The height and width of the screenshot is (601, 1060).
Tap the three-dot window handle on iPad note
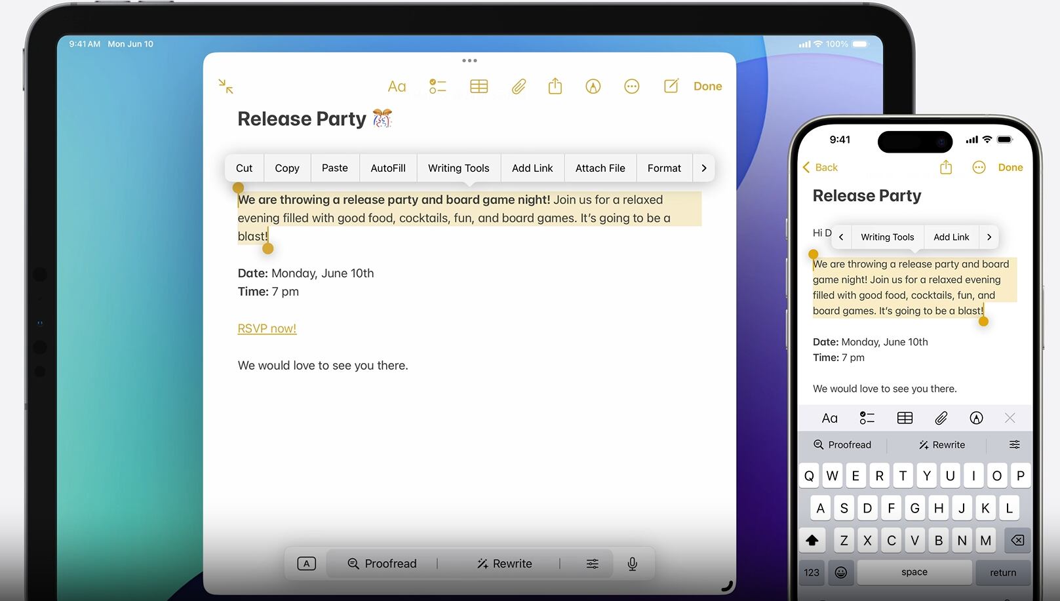[x=469, y=60]
